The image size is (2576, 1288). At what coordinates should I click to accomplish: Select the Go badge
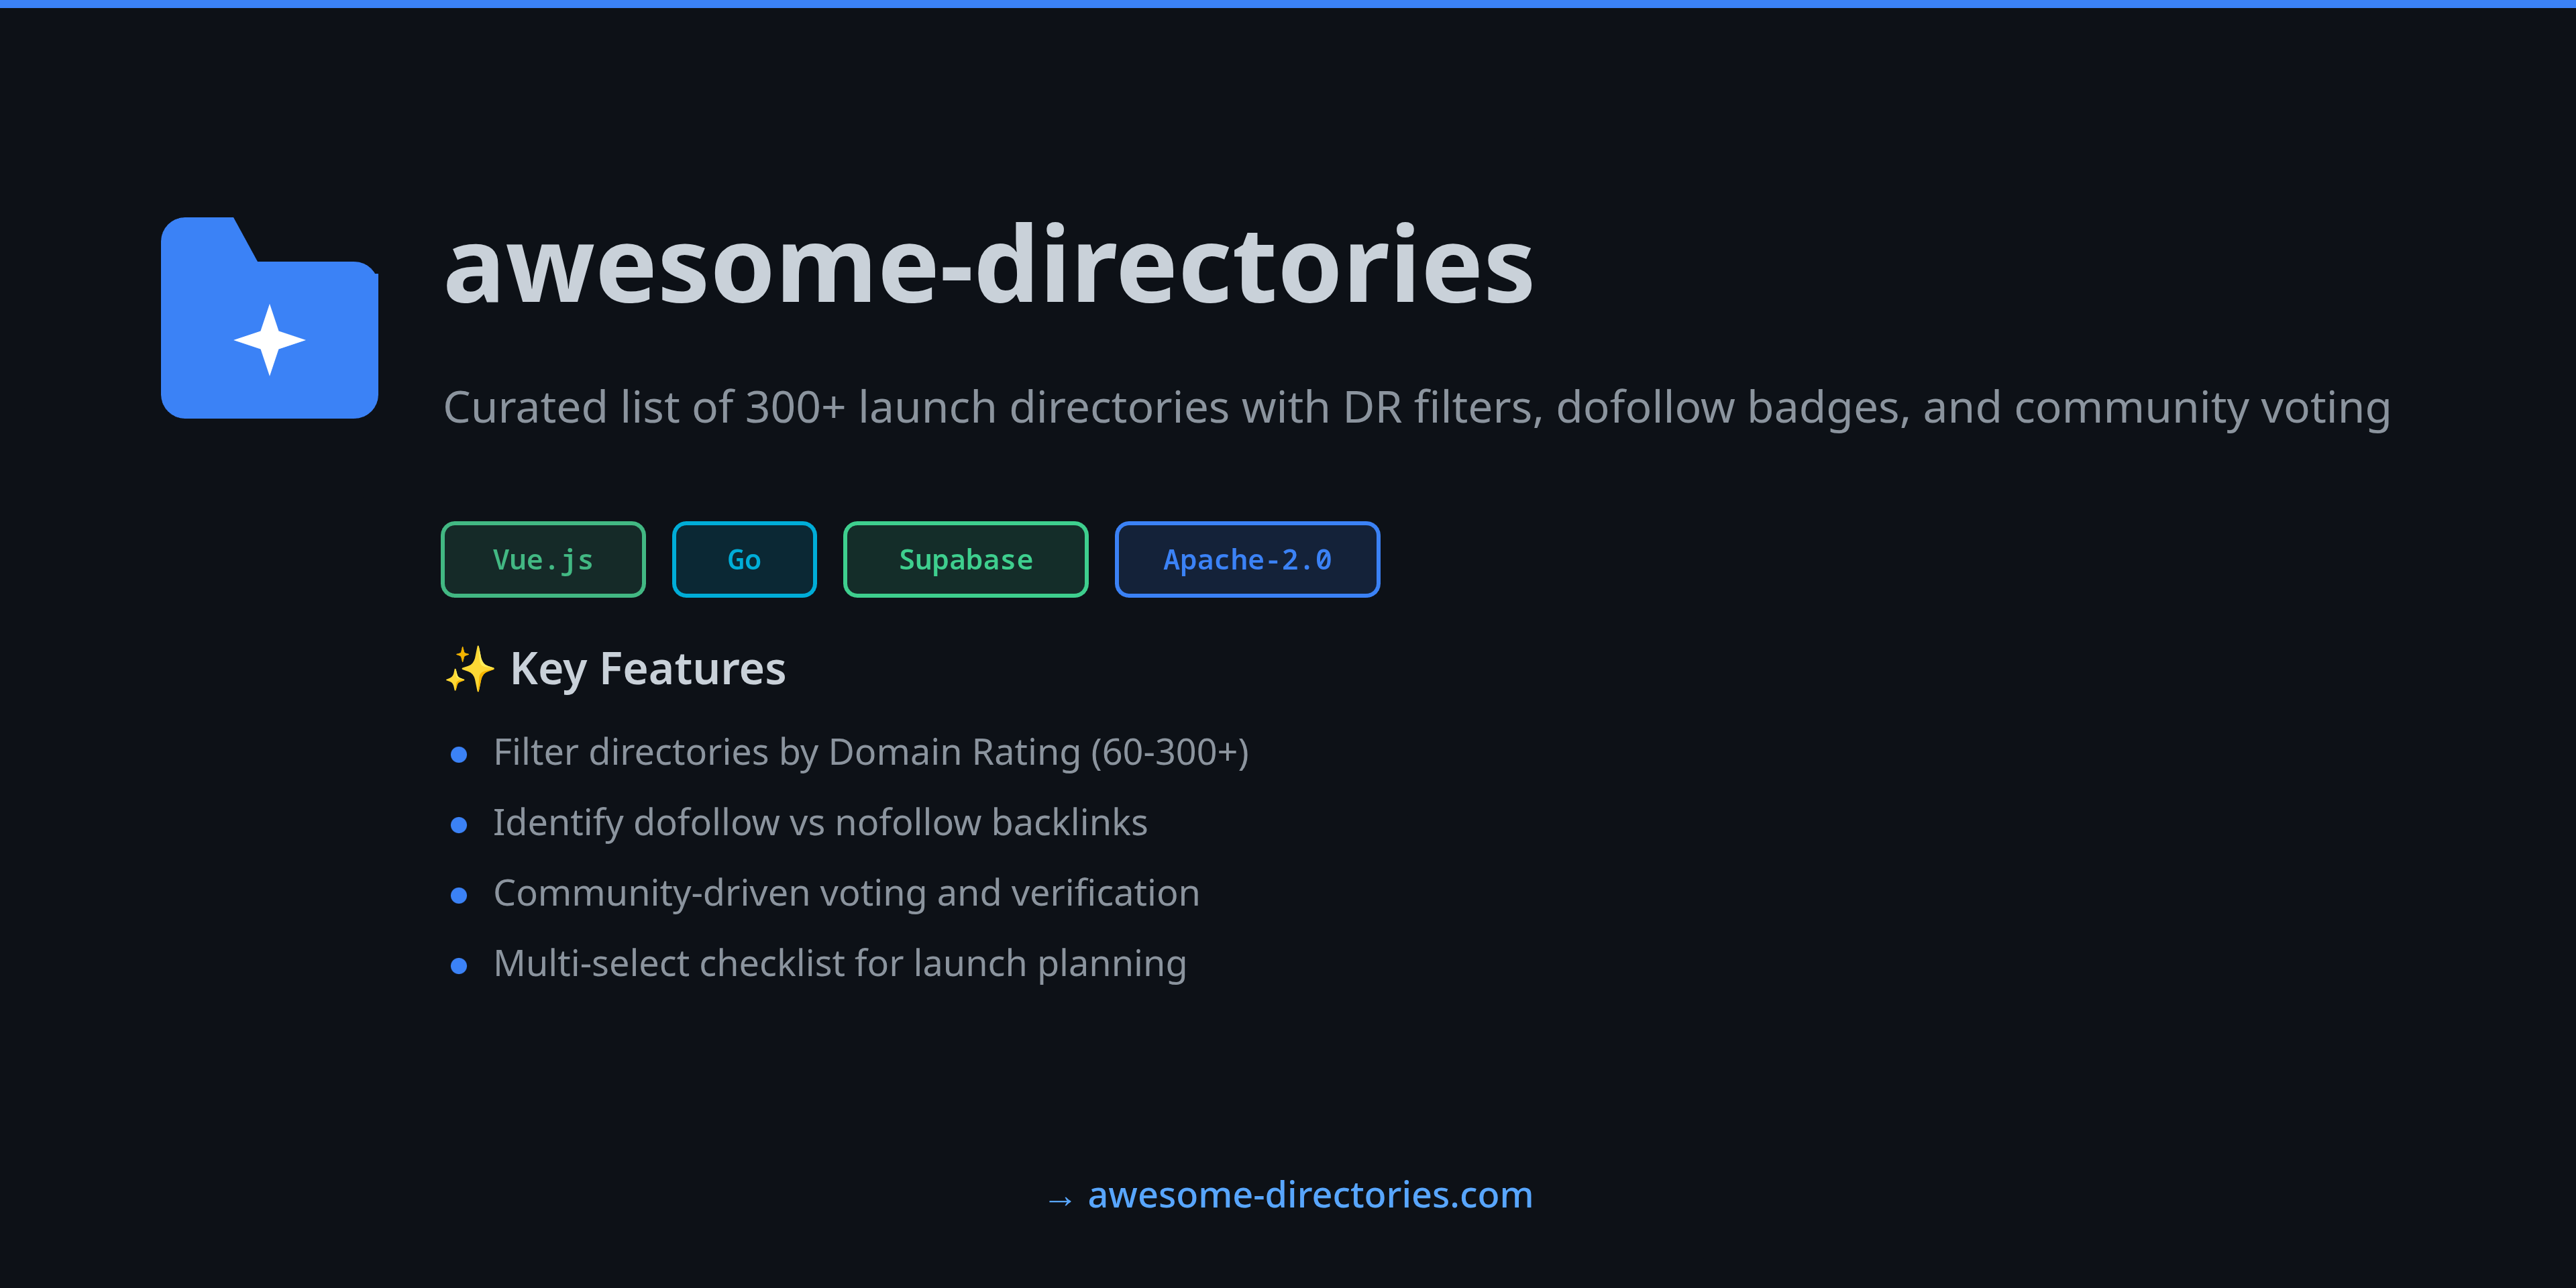744,560
